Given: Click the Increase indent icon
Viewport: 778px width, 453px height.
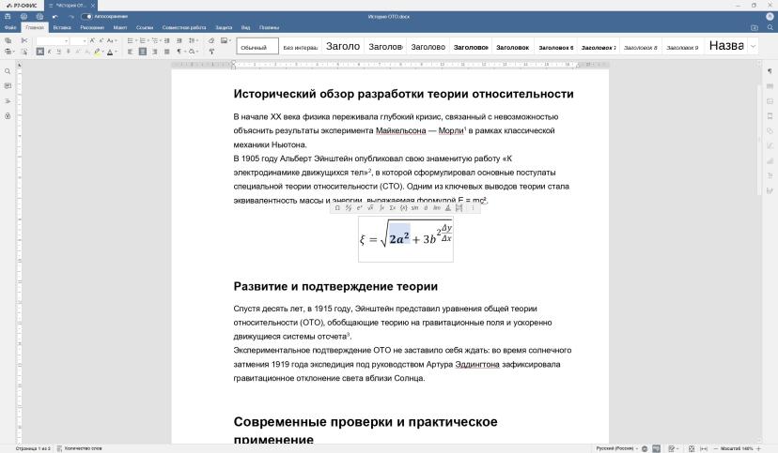Looking at the screenshot, I should [179, 40].
